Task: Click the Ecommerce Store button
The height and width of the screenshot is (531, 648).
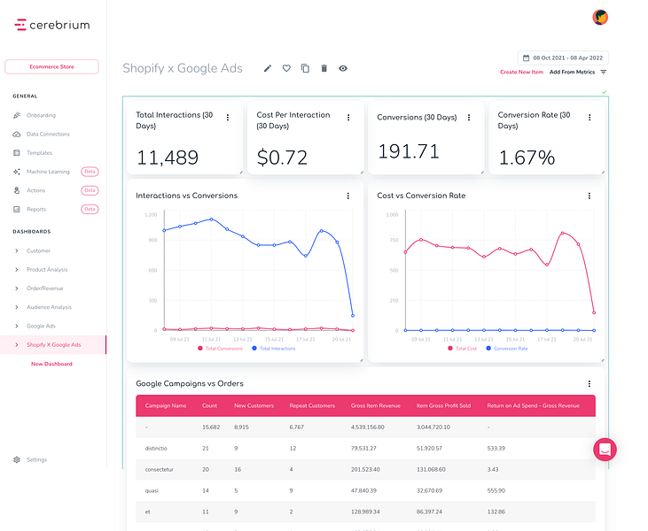Action: pos(51,67)
